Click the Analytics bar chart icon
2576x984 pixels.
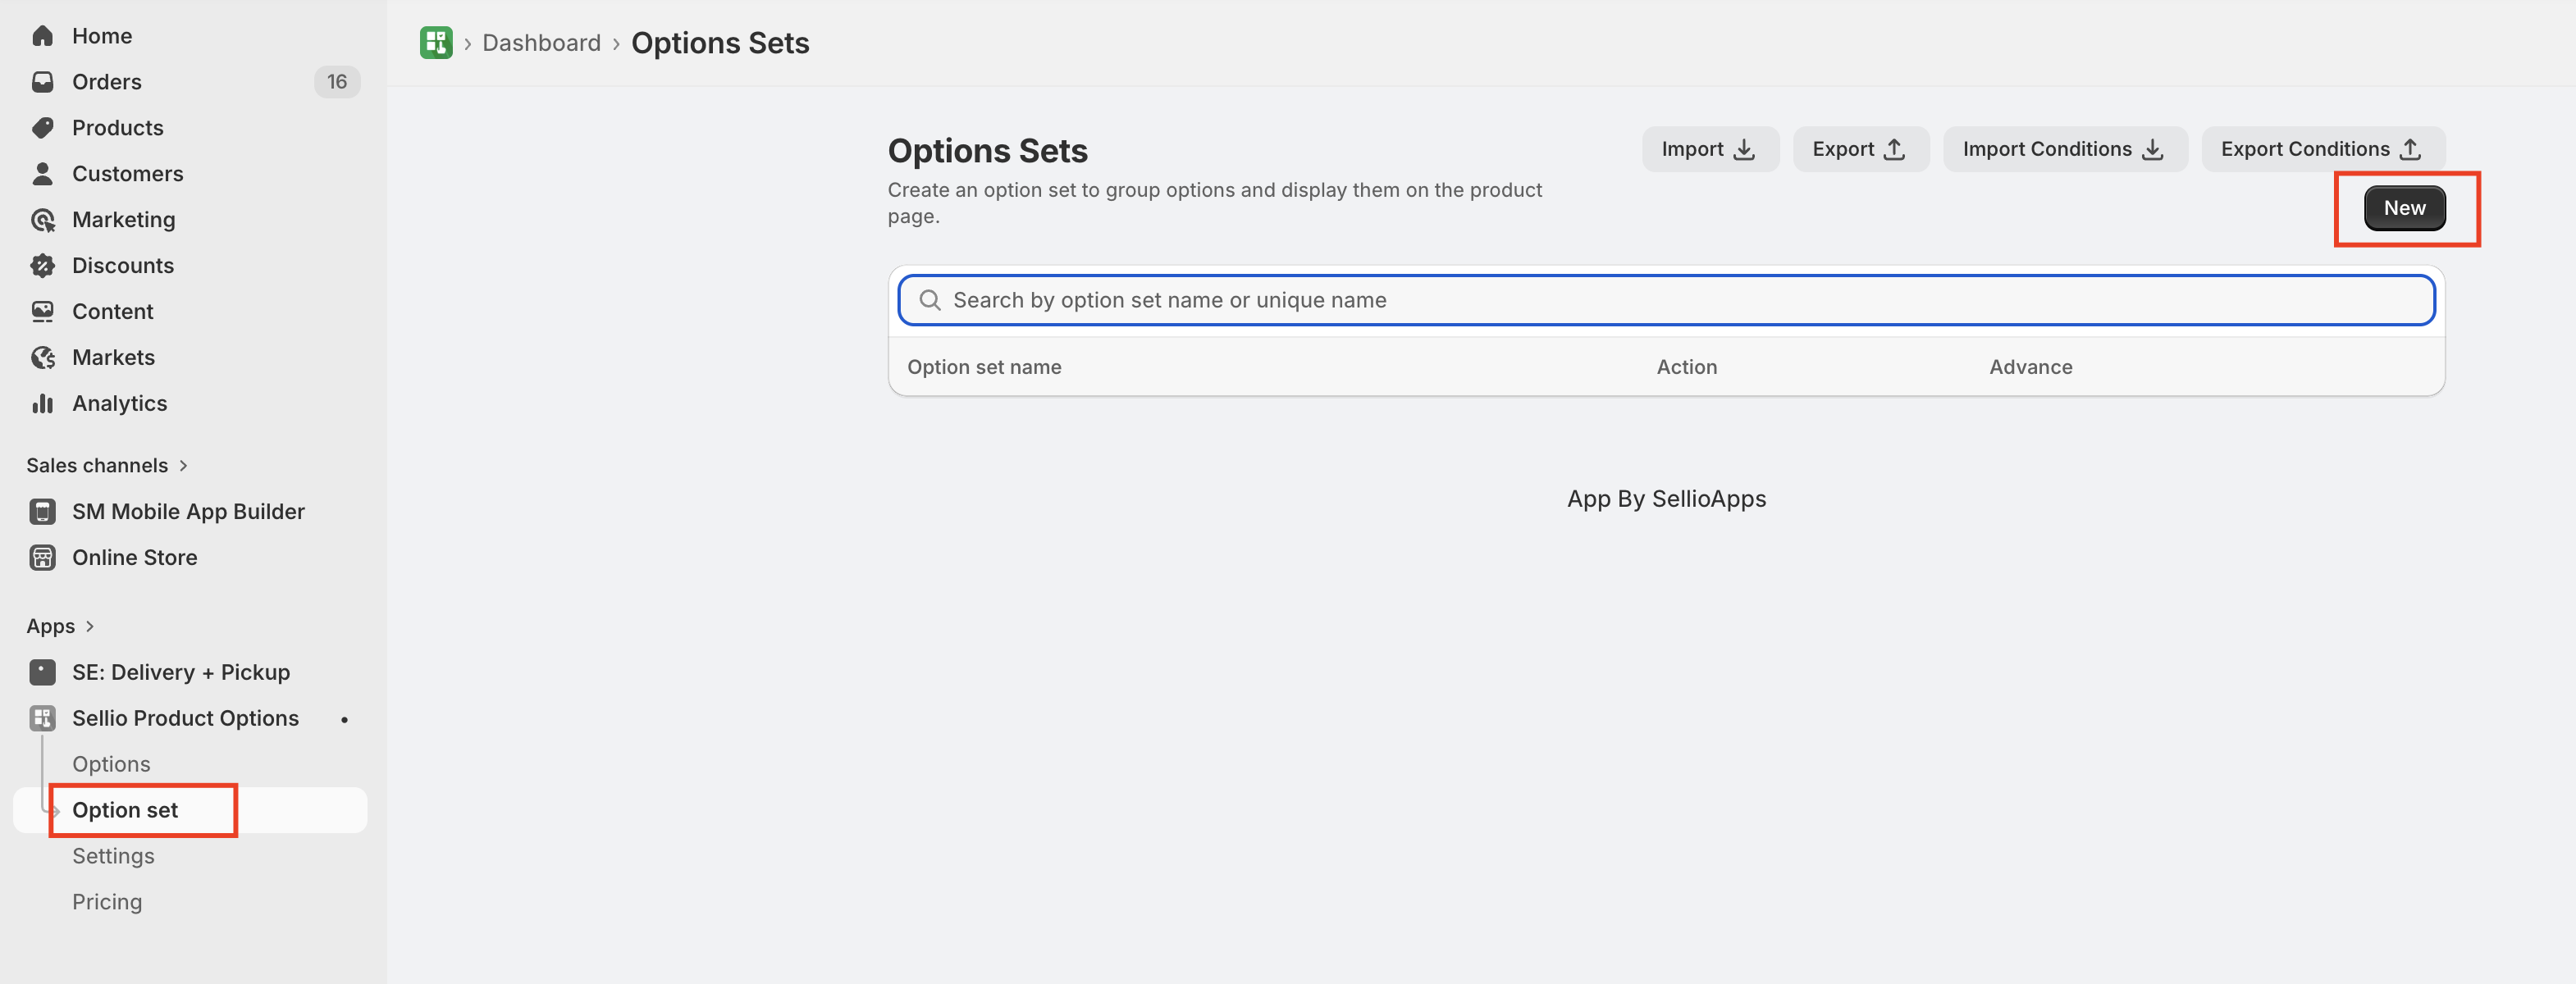[x=42, y=404]
